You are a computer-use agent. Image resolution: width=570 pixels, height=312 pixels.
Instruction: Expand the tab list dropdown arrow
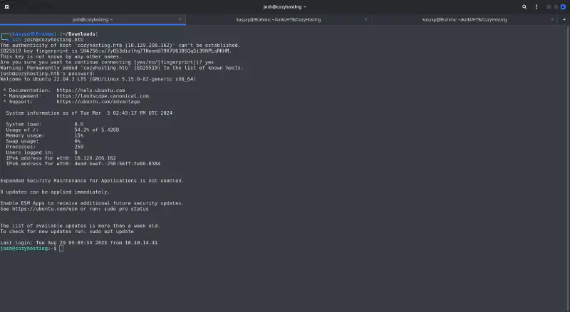click(x=564, y=20)
